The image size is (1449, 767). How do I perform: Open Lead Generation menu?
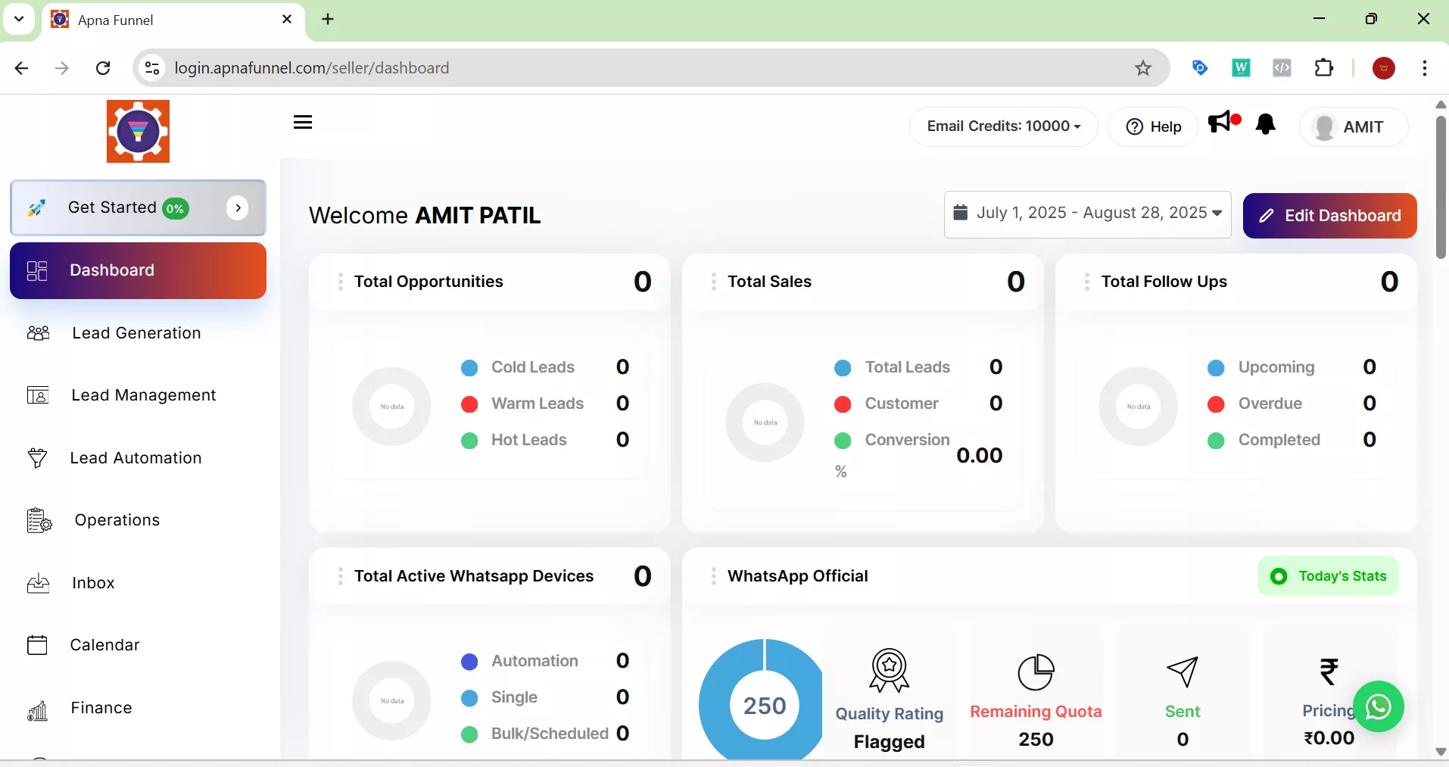pos(138,333)
